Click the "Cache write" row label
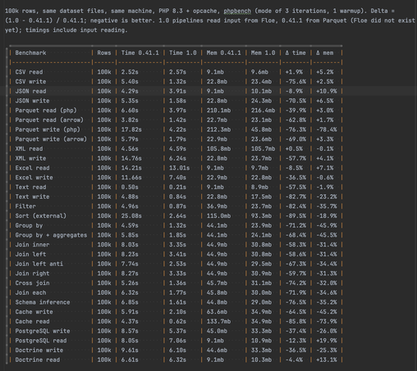This screenshot has width=417, height=371. pyautogui.click(x=34, y=312)
